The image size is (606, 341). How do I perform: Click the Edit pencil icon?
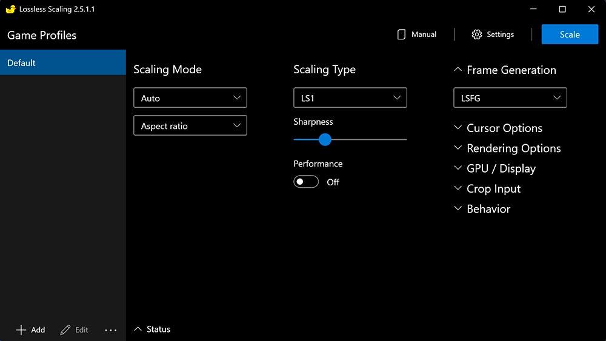pos(65,329)
